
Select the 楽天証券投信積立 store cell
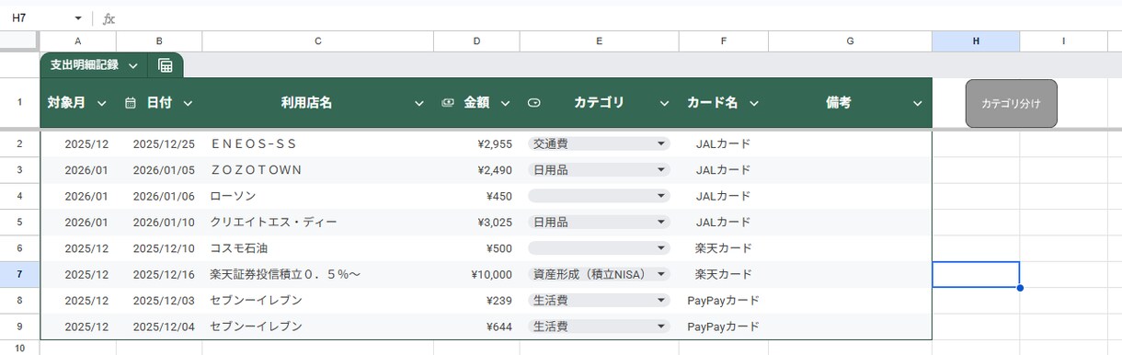(x=317, y=274)
